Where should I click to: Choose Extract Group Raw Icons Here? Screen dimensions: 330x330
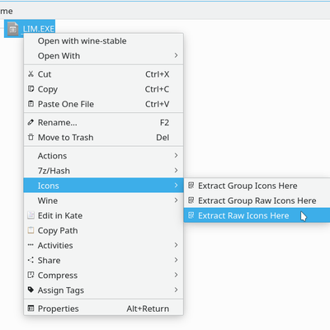pos(257,200)
